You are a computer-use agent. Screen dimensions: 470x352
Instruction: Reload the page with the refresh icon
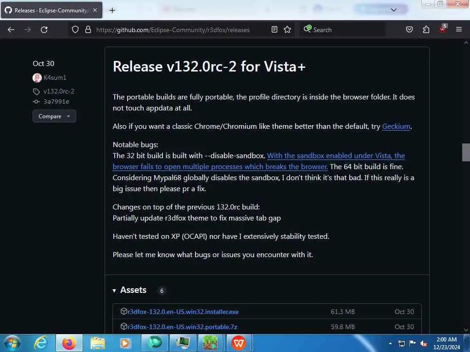44,30
